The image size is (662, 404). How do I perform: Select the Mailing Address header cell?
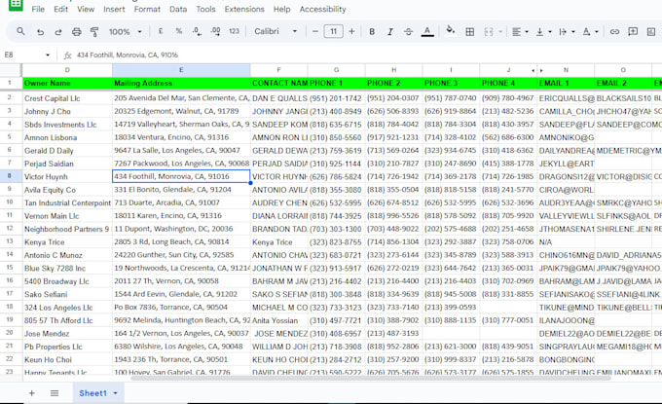(x=181, y=83)
